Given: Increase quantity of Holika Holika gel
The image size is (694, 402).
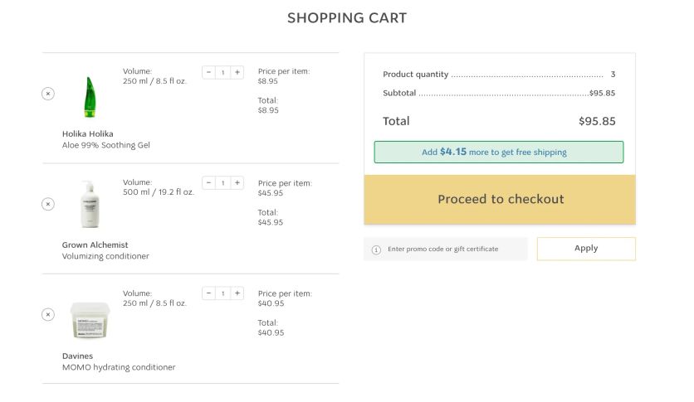Looking at the screenshot, I should point(237,72).
